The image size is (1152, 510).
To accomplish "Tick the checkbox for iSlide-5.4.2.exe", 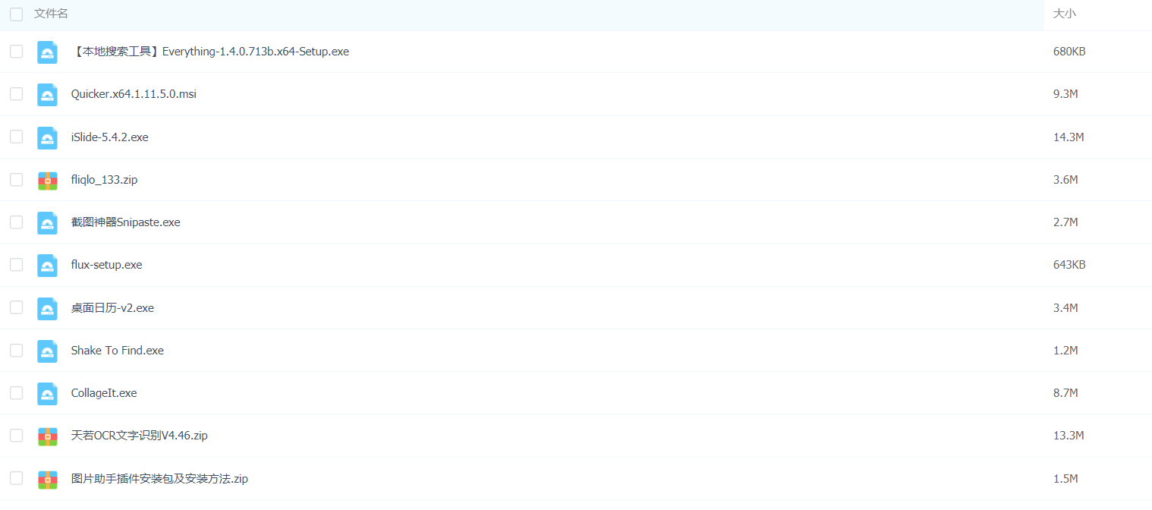I will 16,137.
